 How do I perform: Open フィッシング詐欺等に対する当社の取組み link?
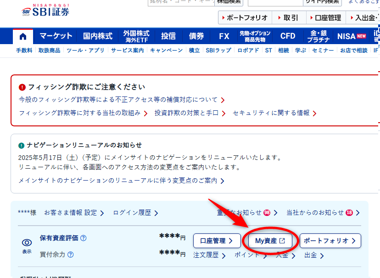pyautogui.click(x=83, y=113)
